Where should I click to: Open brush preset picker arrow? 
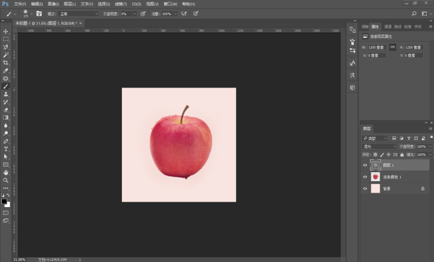click(31, 13)
